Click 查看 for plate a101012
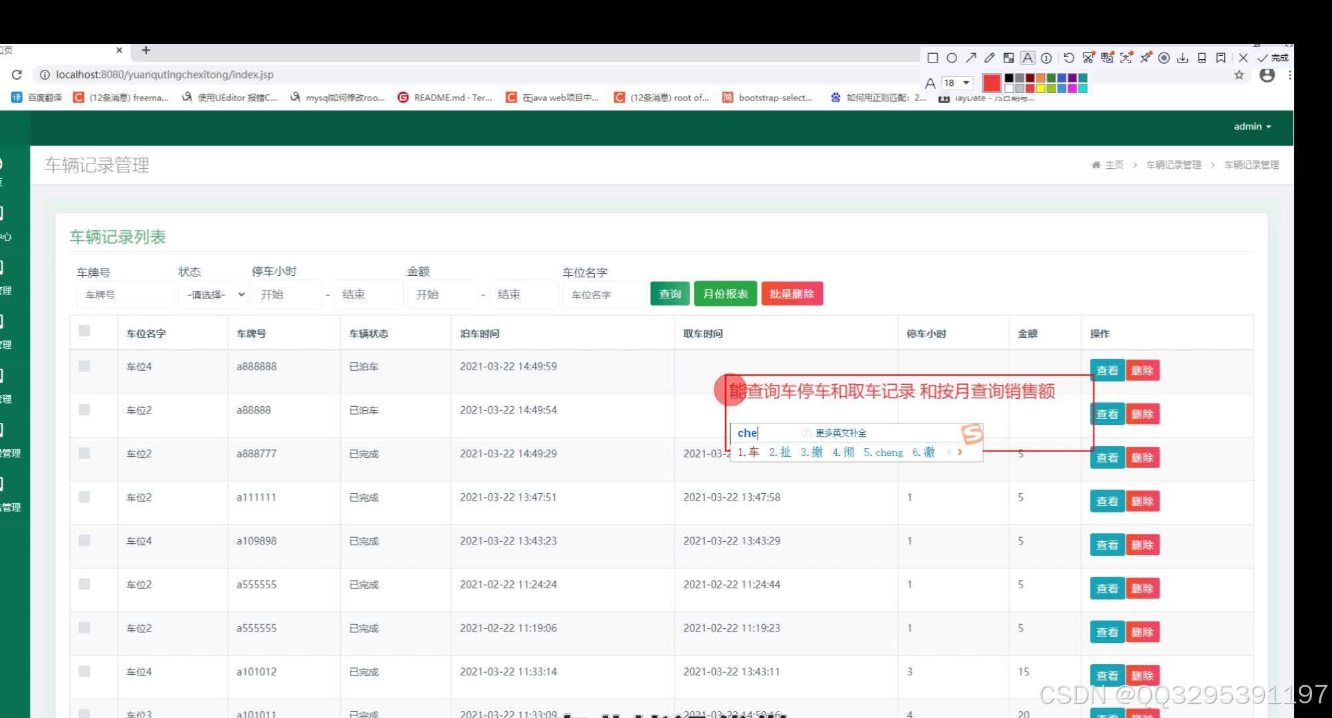 pyautogui.click(x=1107, y=675)
